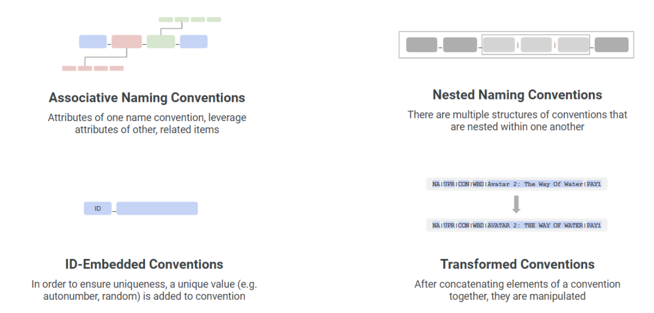
Task: Select the middle light gray nested block
Action: click(536, 45)
